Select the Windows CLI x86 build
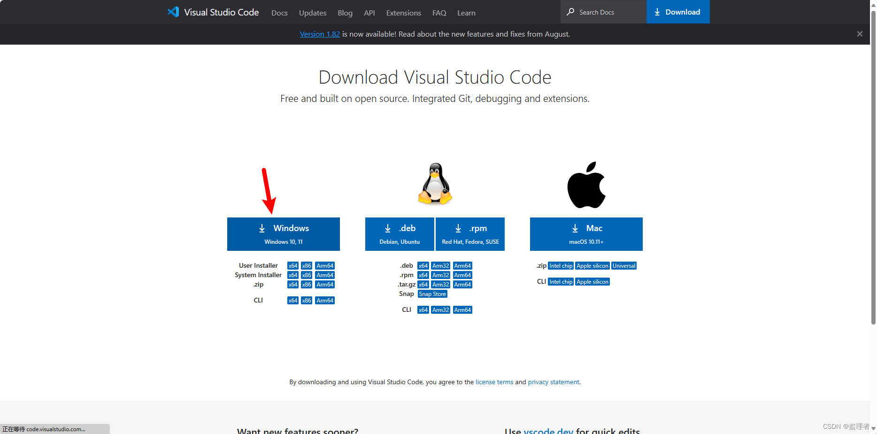Image resolution: width=877 pixels, height=434 pixels. [307, 301]
